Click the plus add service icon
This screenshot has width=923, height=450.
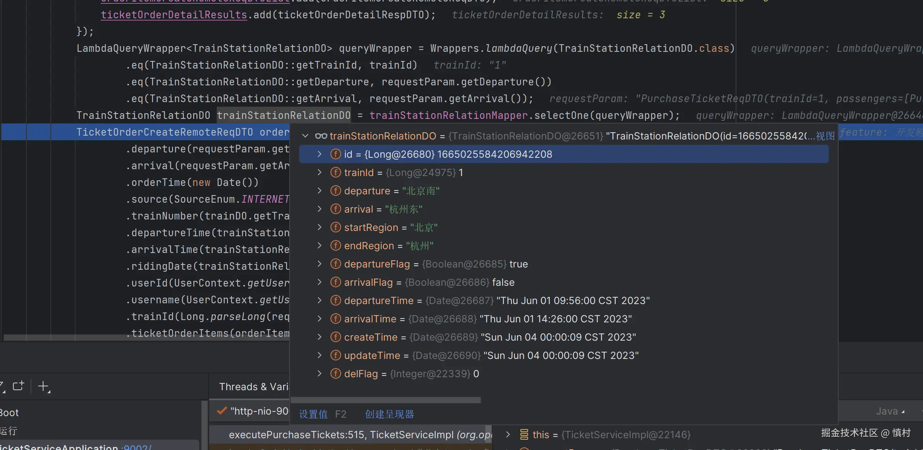point(43,386)
